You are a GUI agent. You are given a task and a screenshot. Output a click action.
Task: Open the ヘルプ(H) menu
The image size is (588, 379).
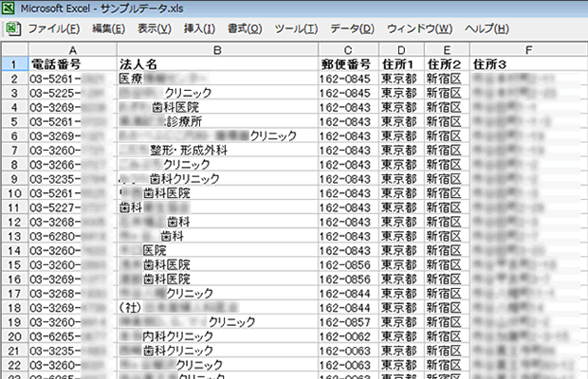point(487,28)
